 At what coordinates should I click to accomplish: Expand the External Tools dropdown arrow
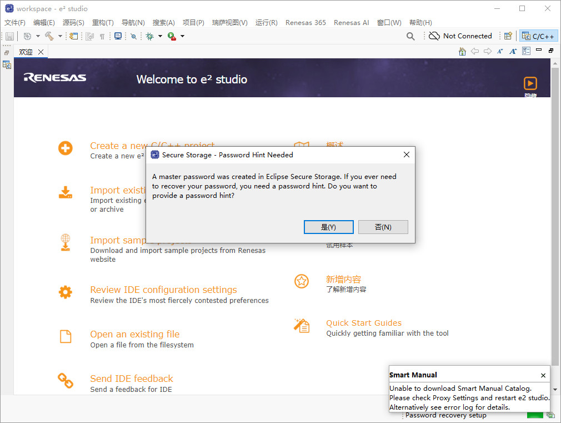[183, 36]
